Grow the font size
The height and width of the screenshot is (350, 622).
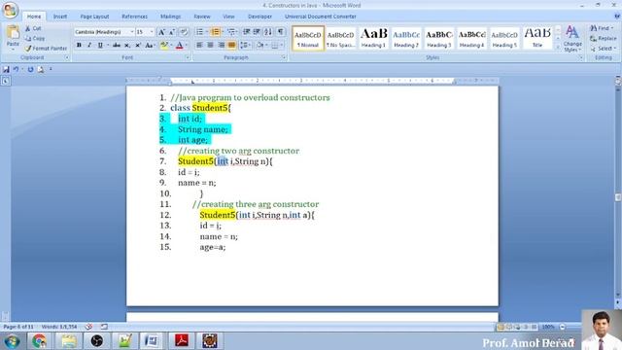(161, 32)
